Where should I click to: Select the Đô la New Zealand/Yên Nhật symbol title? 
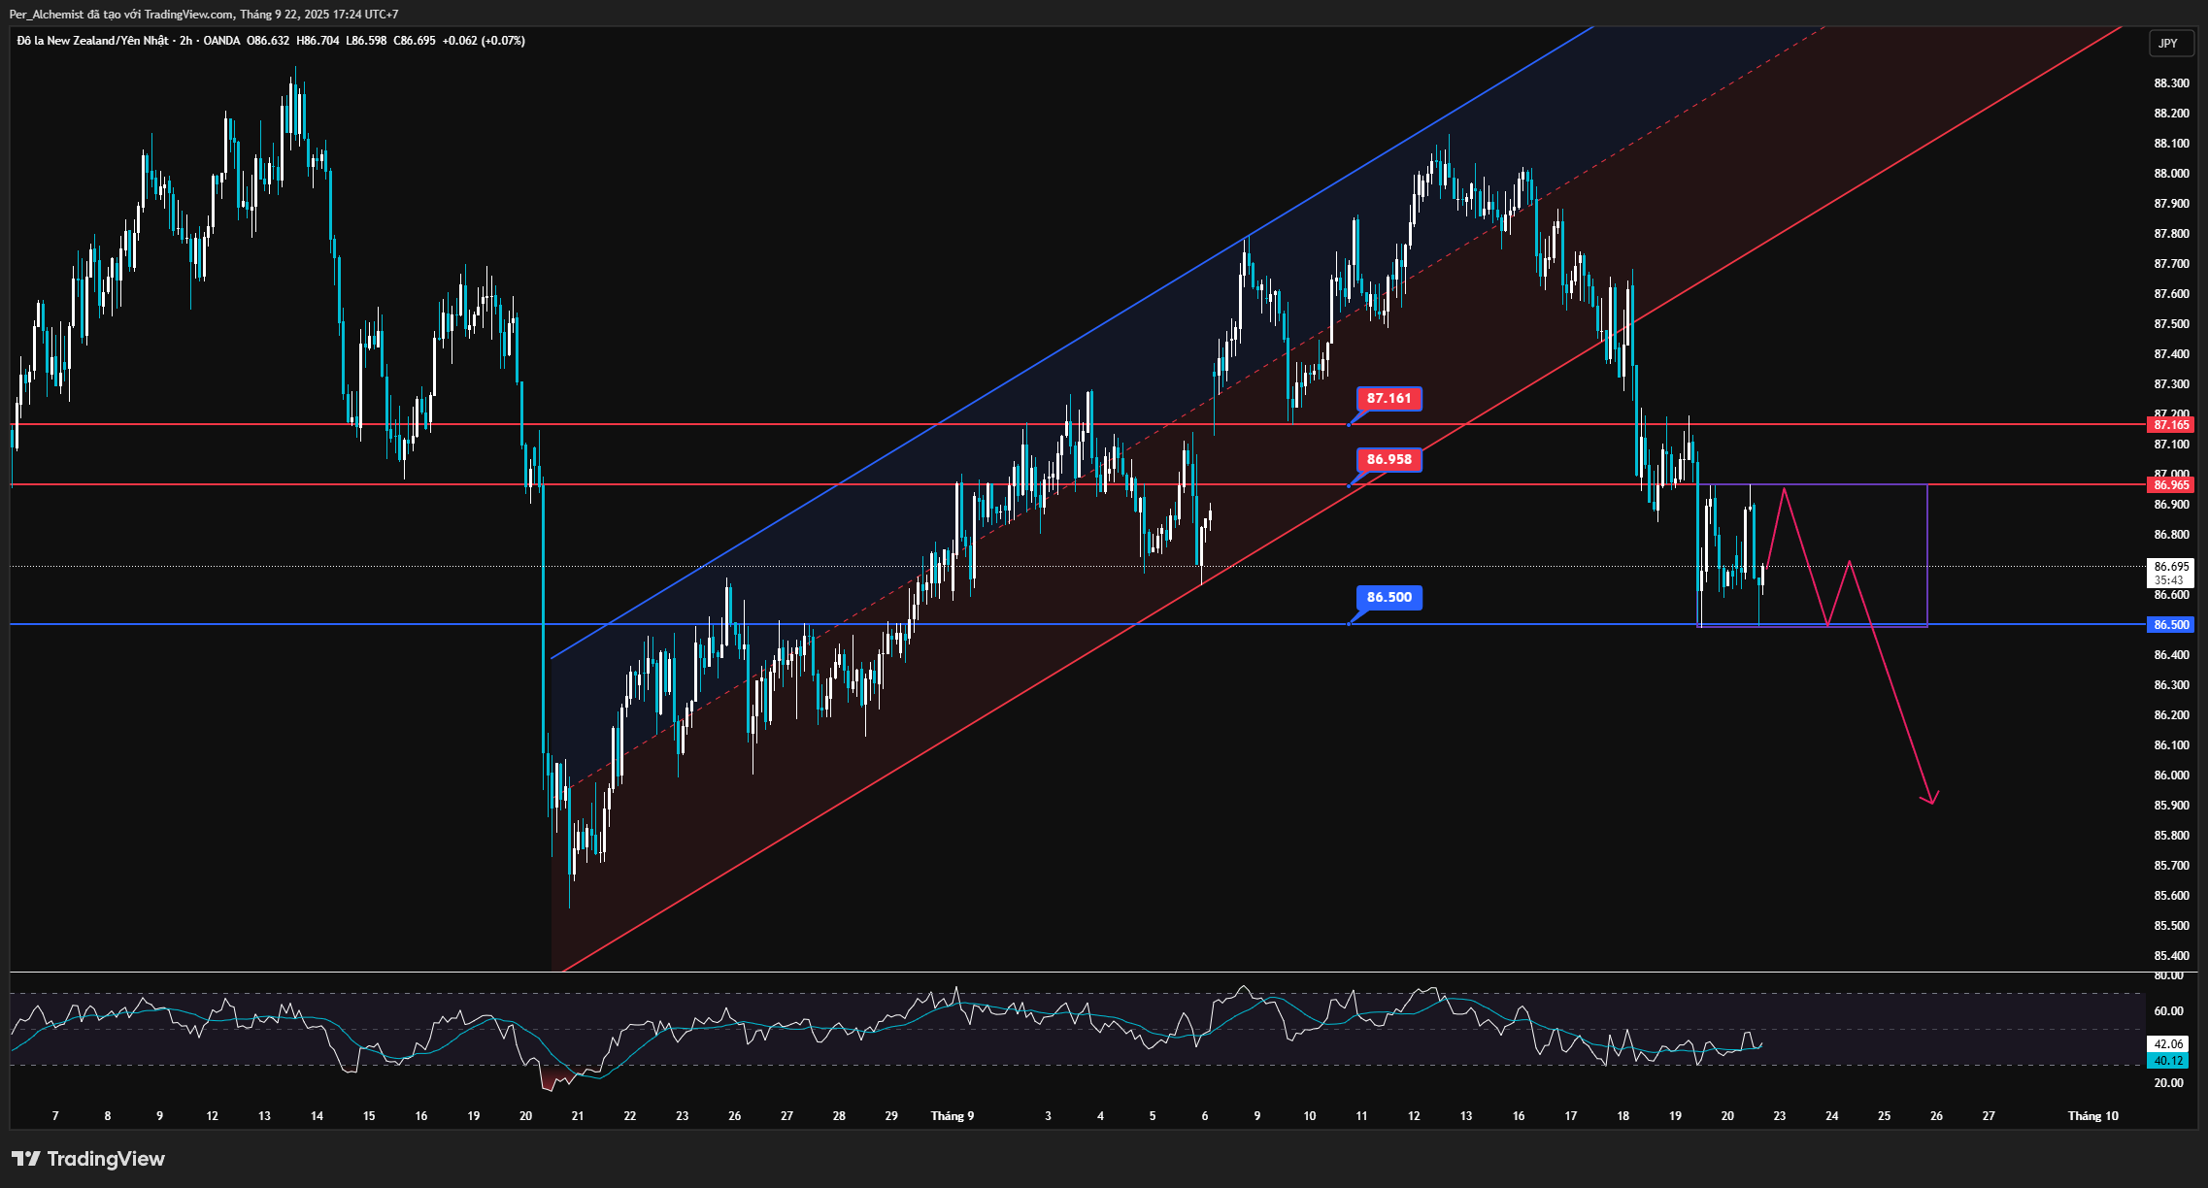click(x=92, y=41)
